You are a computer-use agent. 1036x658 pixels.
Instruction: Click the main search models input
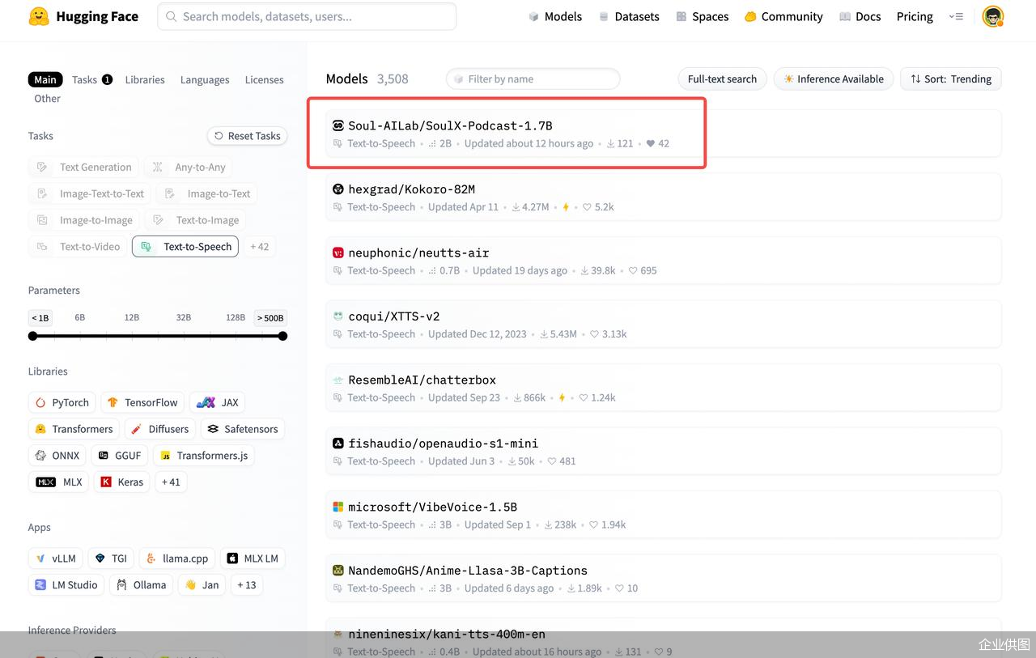307,16
